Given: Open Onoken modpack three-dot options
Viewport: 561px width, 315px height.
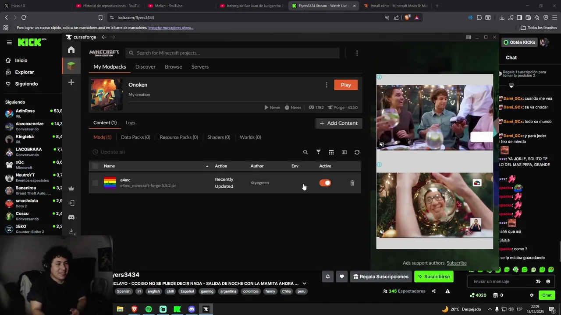Looking at the screenshot, I should 326,85.
